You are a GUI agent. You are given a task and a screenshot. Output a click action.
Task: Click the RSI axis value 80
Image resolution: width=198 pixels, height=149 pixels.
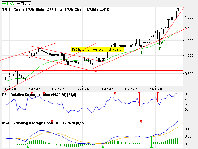coord(187,94)
